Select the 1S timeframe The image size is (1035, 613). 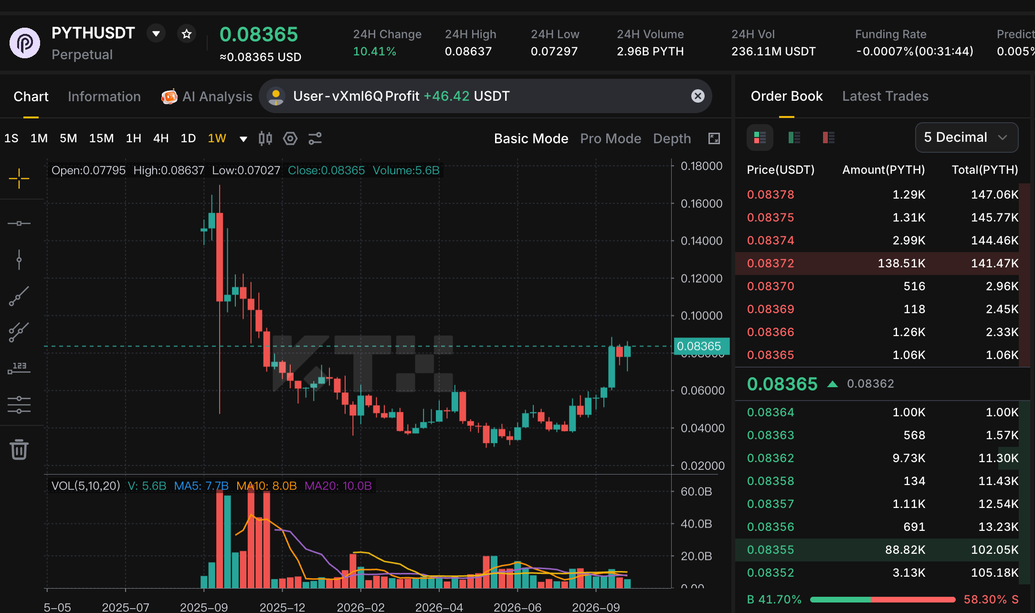click(11, 138)
